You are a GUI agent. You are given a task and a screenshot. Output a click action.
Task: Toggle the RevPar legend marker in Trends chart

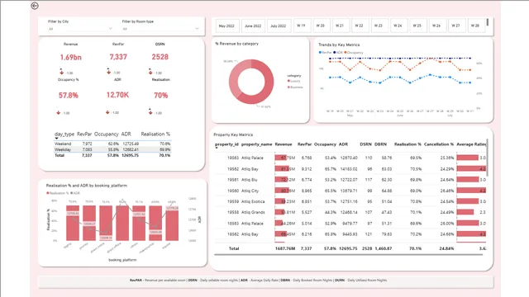pyautogui.click(x=320, y=53)
